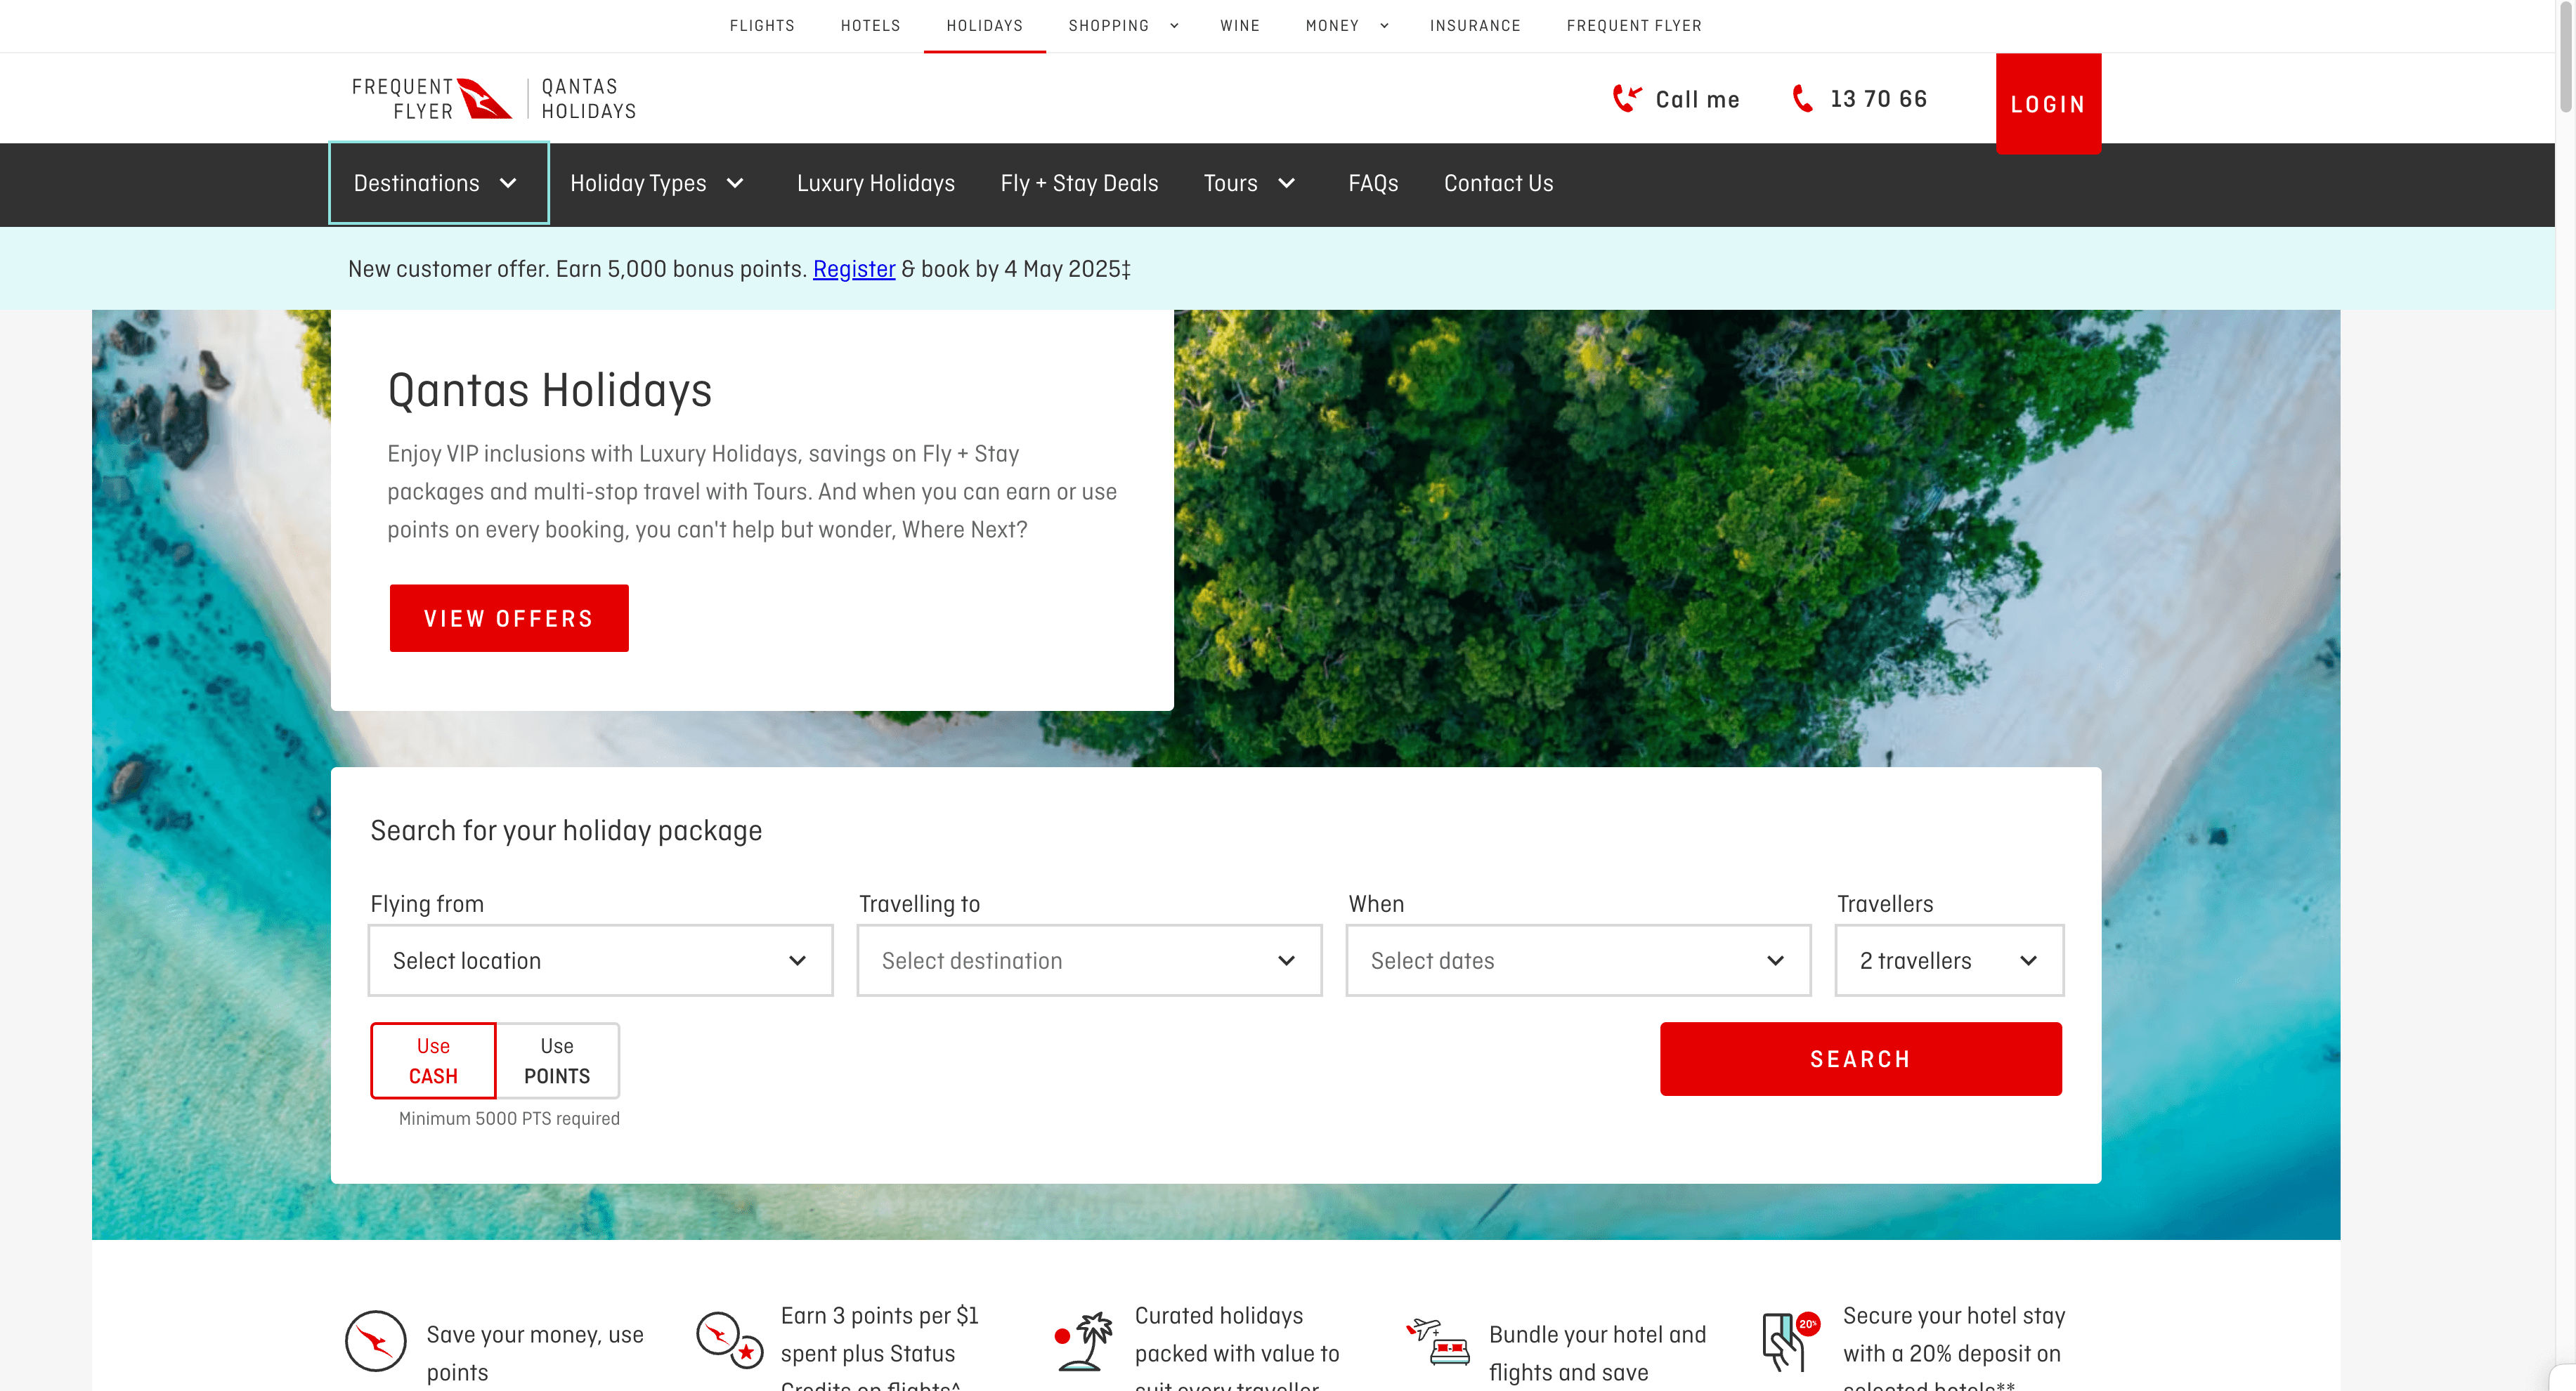Click the Save your money kangaroo icon
This screenshot has height=1391, width=2576.
[375, 1341]
